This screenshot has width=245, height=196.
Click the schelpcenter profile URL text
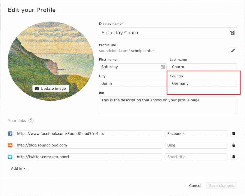[142, 51]
